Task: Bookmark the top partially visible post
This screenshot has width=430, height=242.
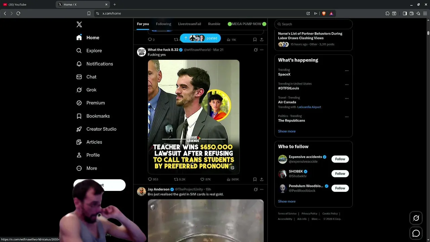Action: tap(255, 40)
